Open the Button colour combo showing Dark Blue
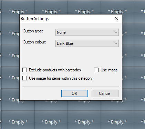Viewport: 145px width, 129px height. tap(87, 43)
